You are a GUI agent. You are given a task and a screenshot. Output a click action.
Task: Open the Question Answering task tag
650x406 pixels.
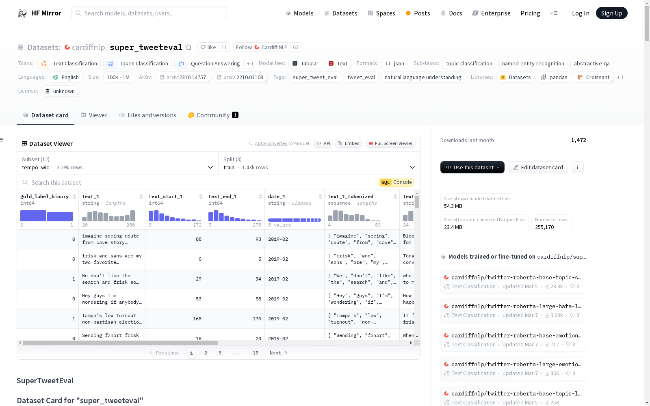[209, 63]
